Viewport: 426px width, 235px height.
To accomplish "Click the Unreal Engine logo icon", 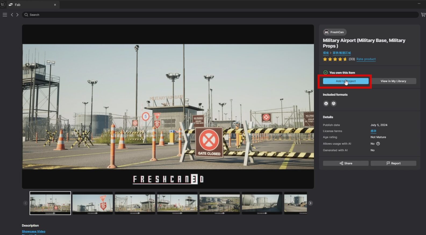I will tap(3, 5).
